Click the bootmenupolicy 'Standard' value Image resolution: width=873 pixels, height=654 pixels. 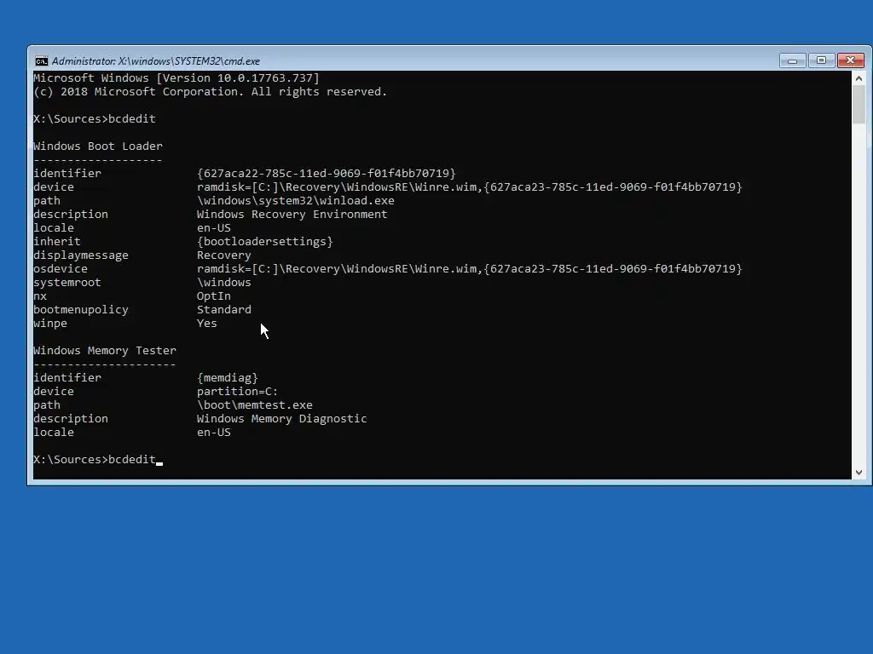tap(224, 310)
